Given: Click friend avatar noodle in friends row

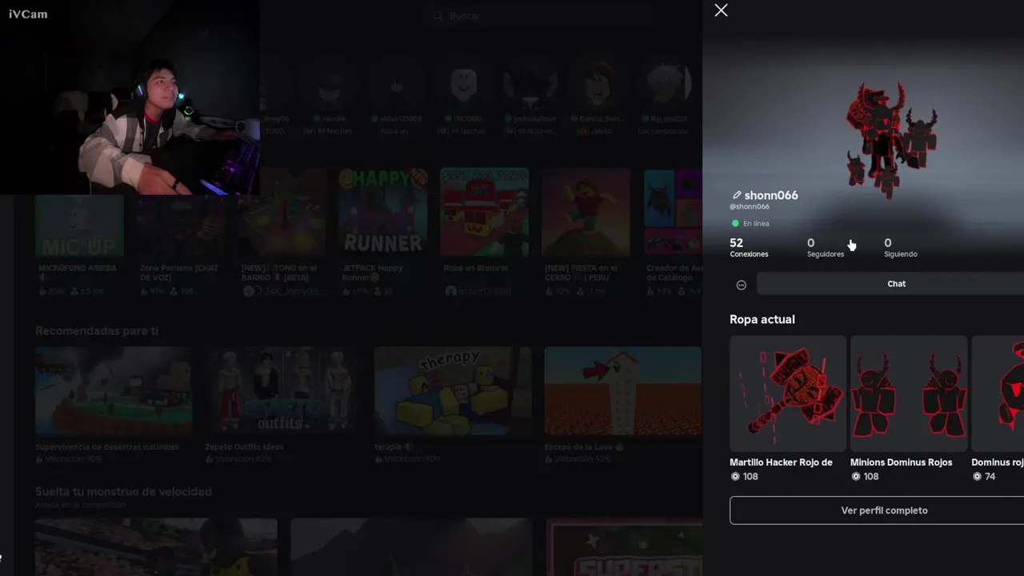Looking at the screenshot, I should tap(330, 86).
